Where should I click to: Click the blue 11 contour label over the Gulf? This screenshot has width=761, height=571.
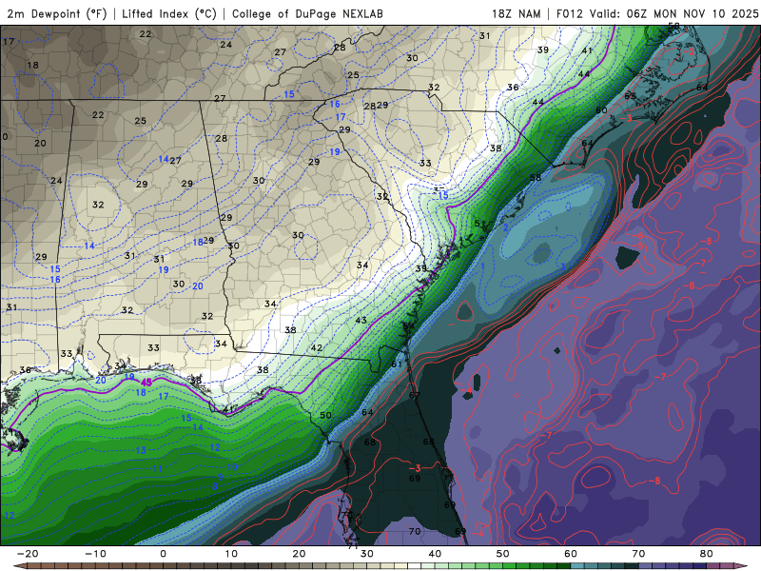coord(158,468)
